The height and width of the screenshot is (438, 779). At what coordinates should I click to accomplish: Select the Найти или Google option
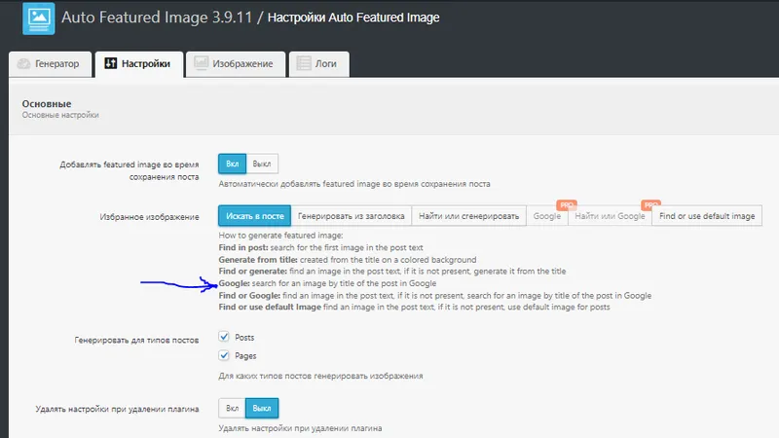[611, 216]
